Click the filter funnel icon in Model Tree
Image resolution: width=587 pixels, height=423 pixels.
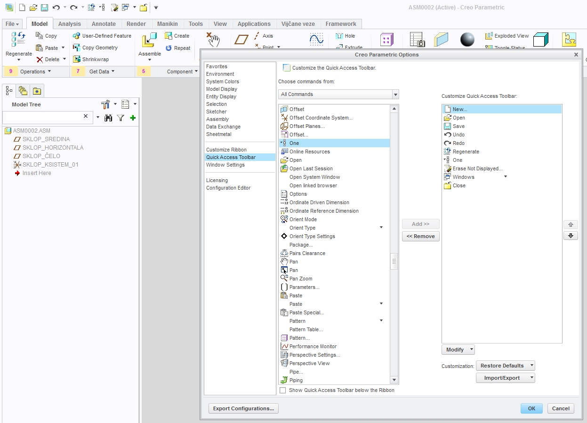pyautogui.click(x=121, y=118)
